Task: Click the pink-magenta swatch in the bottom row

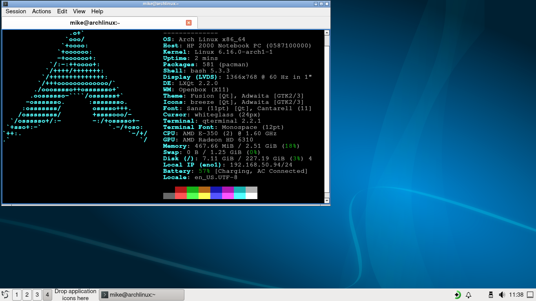Action: point(228,196)
